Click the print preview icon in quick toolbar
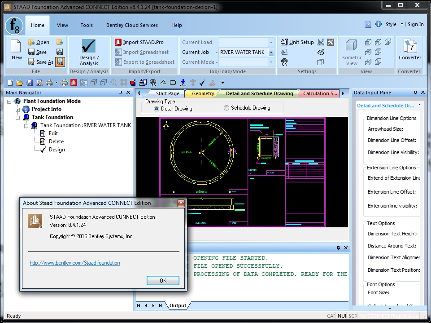This screenshot has height=323, width=431. click(x=64, y=82)
